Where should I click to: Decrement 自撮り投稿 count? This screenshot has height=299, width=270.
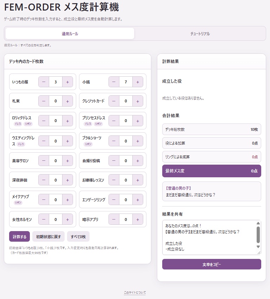tap(114, 161)
